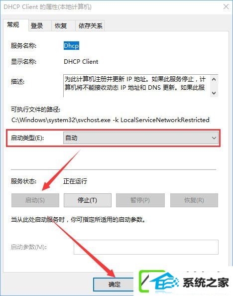The width and height of the screenshot is (233, 296).
Task: Click the DHCP Client display name text
Action: (x=81, y=62)
